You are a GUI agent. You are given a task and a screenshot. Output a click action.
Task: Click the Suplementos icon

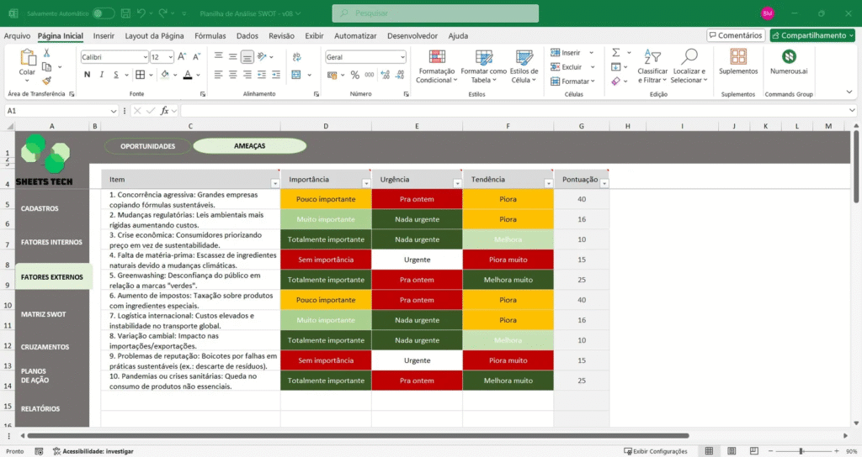point(737,62)
